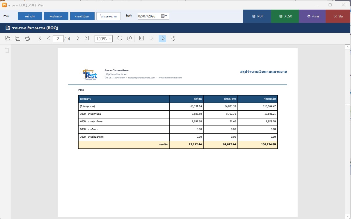Show the bookmarks panel from sidebar
Image resolution: width=351 pixels, height=219 pixels.
[7, 51]
